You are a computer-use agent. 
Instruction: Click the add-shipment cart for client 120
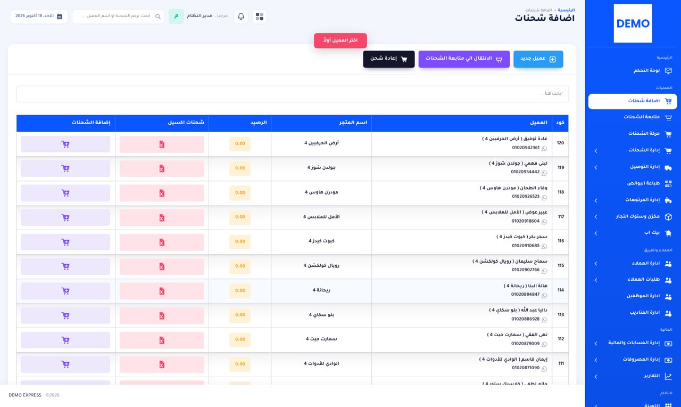point(65,144)
